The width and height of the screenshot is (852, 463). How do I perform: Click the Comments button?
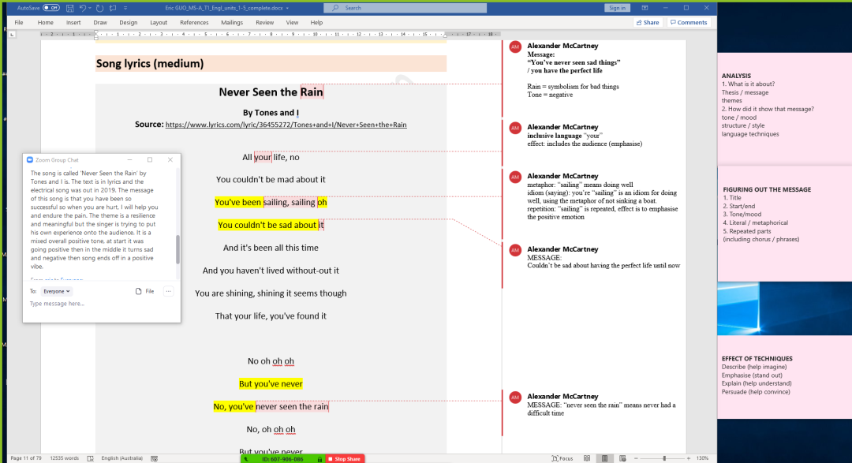coord(689,22)
